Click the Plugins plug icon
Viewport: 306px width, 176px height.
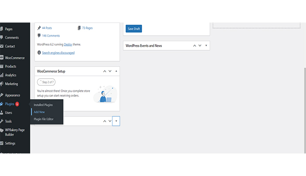pos(2,104)
